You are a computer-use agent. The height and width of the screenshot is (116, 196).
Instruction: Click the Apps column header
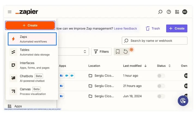[62, 66]
